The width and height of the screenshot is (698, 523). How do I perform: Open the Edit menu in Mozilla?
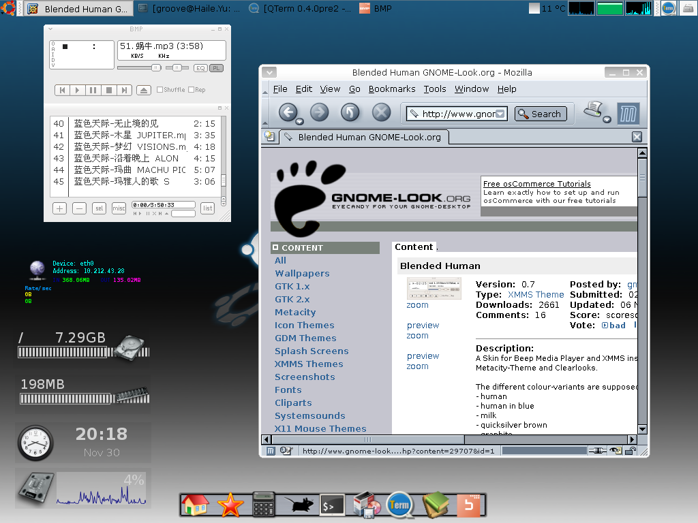click(303, 89)
